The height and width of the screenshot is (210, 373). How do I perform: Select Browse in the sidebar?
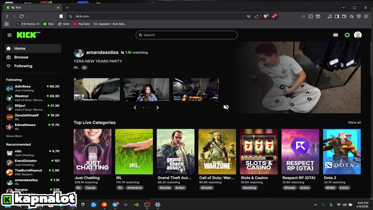click(33, 57)
